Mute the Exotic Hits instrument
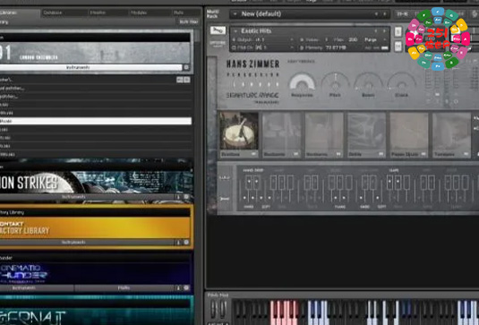The height and width of the screenshot is (325, 479). click(x=398, y=47)
